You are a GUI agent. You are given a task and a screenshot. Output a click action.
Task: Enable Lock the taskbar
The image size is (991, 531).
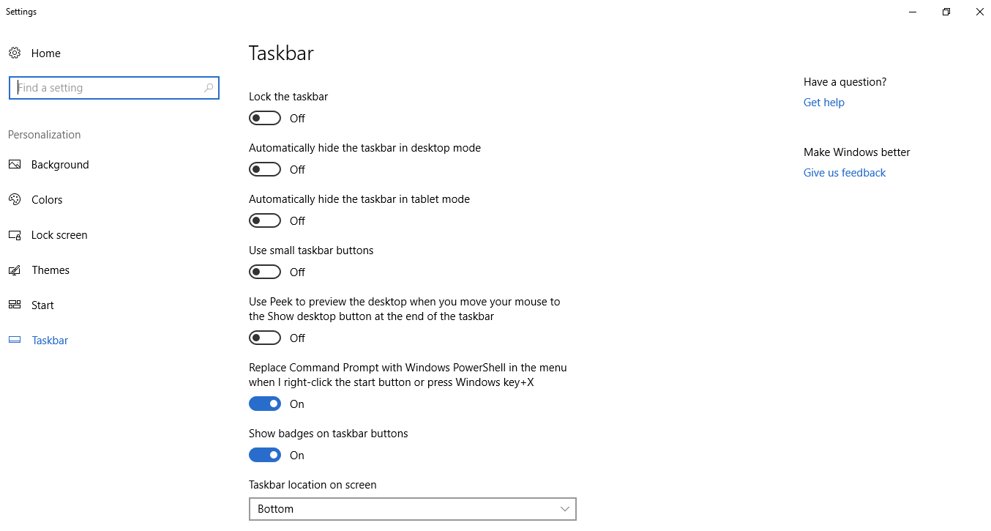point(265,118)
